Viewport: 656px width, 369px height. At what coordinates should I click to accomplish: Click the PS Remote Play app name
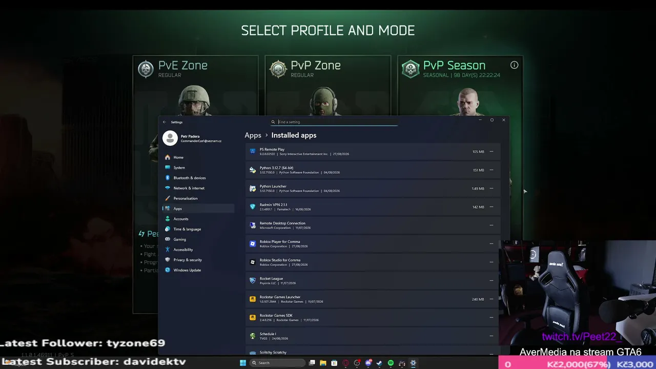click(x=272, y=150)
